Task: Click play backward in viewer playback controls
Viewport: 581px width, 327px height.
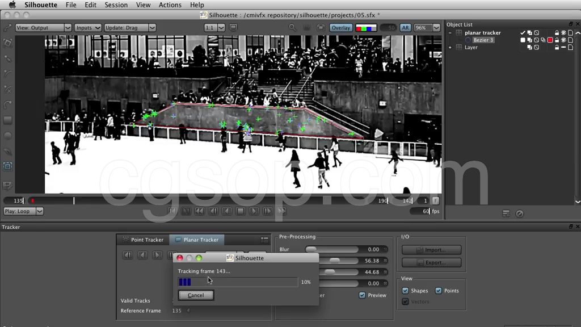Action: (x=227, y=211)
